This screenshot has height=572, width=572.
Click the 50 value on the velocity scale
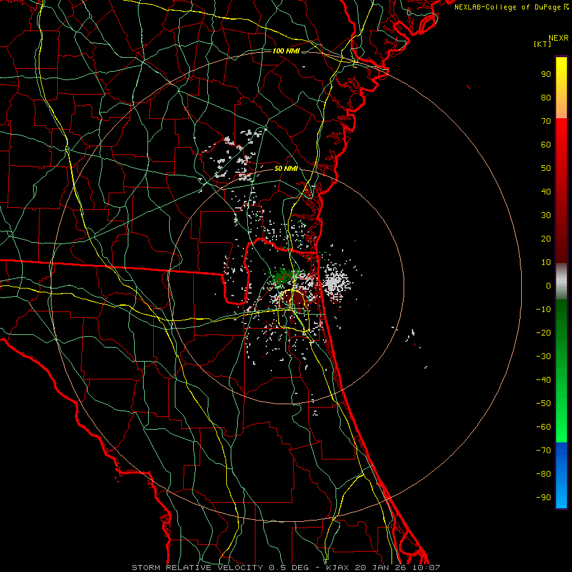click(x=546, y=168)
